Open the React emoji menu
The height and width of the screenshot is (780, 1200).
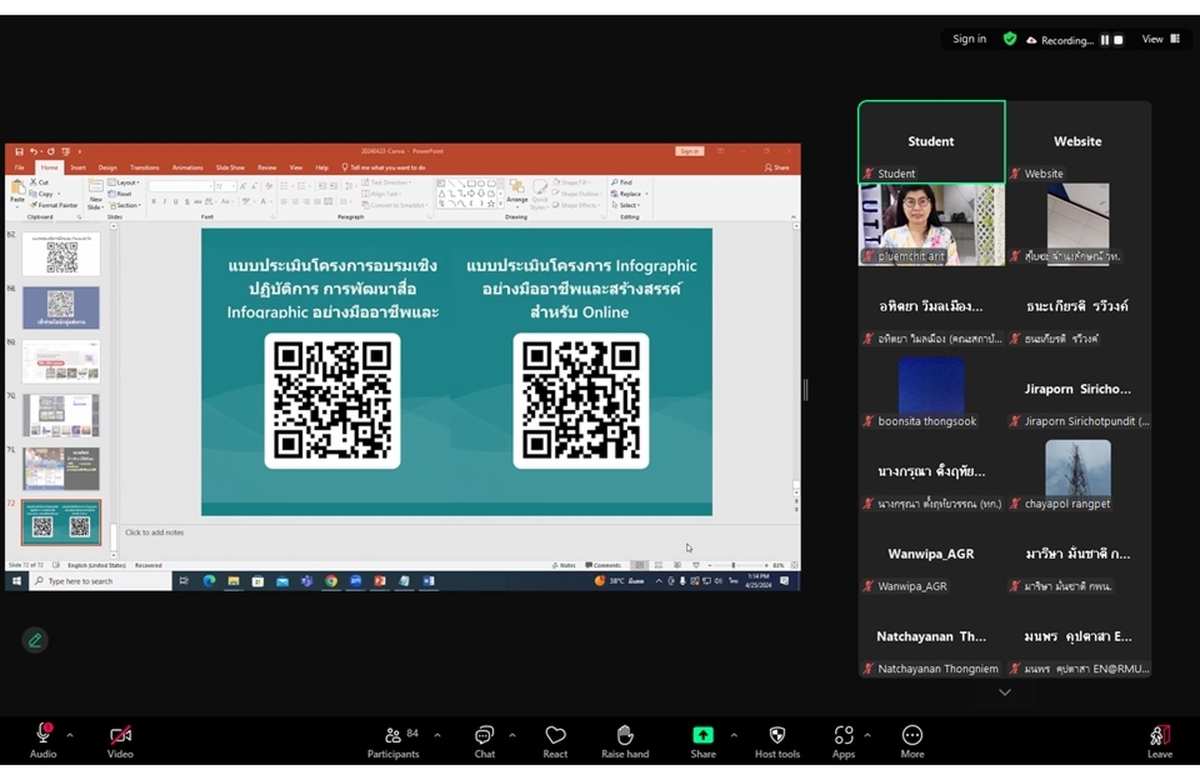[x=555, y=742]
